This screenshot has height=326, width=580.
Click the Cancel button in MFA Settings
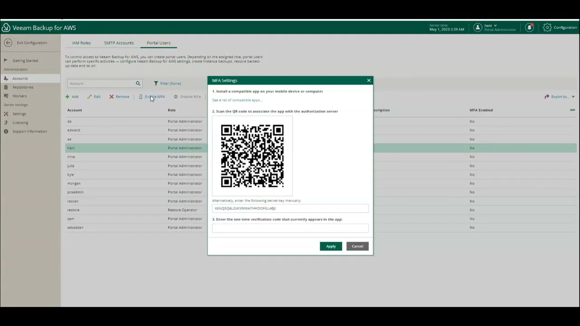click(x=358, y=246)
